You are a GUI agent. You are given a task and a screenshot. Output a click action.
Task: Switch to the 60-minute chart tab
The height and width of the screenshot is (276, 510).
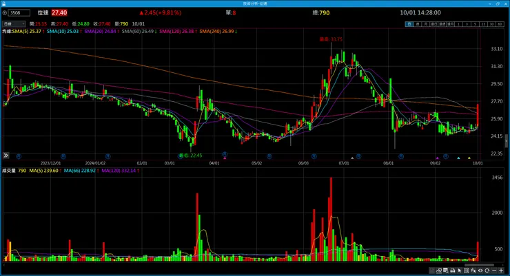tap(500, 24)
